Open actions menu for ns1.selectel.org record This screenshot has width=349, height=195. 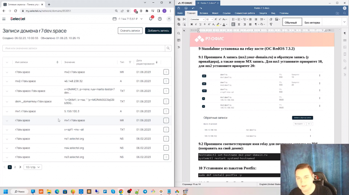(166, 139)
